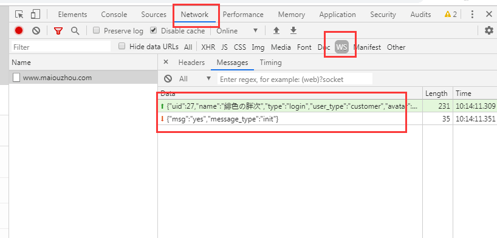
Task: Close the DevTools panel
Action: (489, 14)
